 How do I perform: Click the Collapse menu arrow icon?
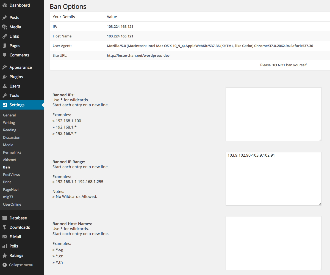tap(5, 265)
